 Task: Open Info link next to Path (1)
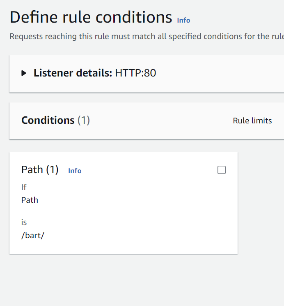tap(75, 171)
